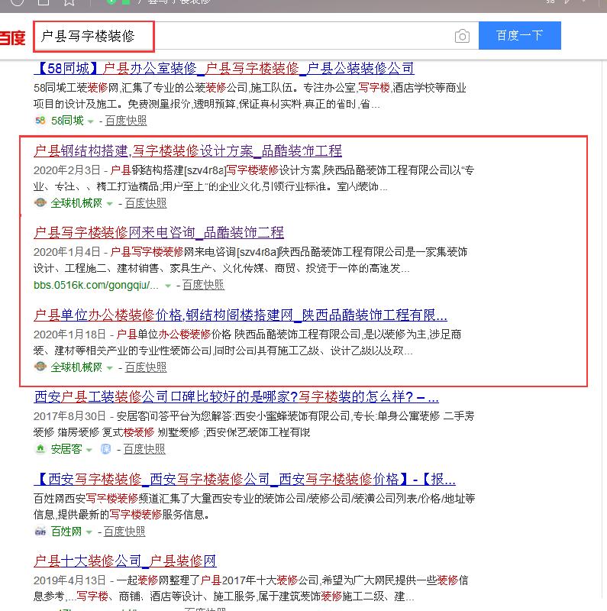This screenshot has height=611, width=607.
Task: Open 户县单位办公楼装修价格 result link
Action: 241,315
